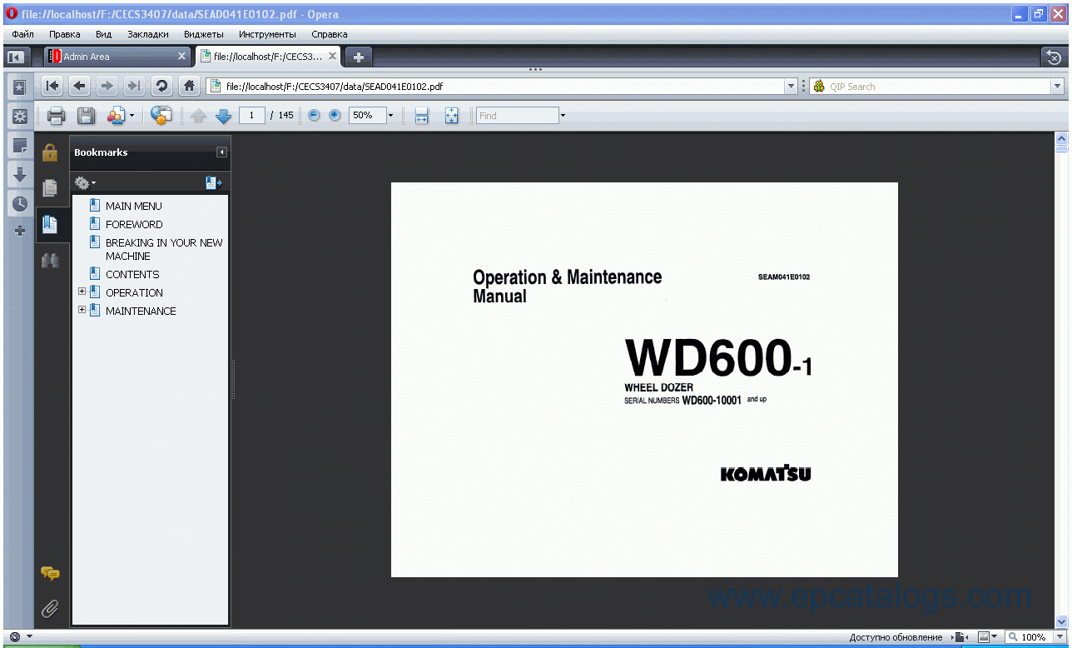Viewport: 1072px width, 648px height.
Task: Click the Rewind first-page browser button
Action: pyautogui.click(x=52, y=86)
